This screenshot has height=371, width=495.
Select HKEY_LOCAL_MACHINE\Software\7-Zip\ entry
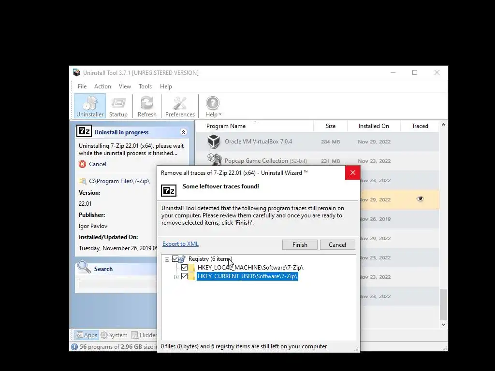point(250,268)
